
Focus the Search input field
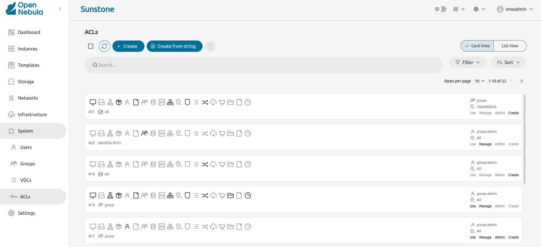click(263, 65)
